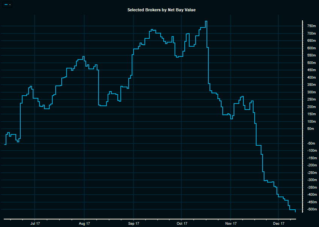319x227 pixels.
Task: Click the 'Nov 17' x-axis label
Action: point(231,224)
